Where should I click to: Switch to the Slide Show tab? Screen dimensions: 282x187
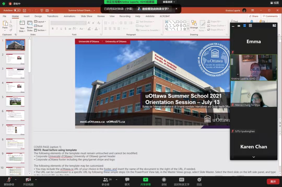point(86,16)
